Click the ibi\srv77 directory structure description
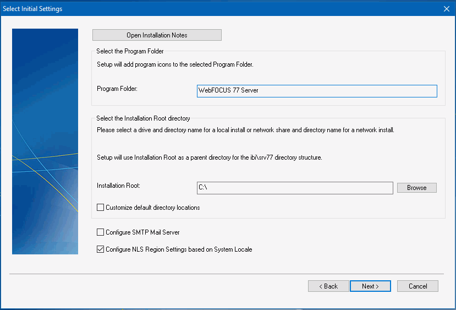 click(210, 157)
